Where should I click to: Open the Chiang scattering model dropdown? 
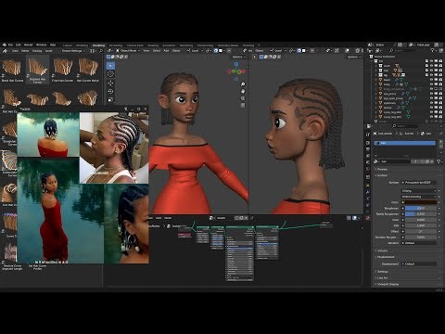pos(419,191)
